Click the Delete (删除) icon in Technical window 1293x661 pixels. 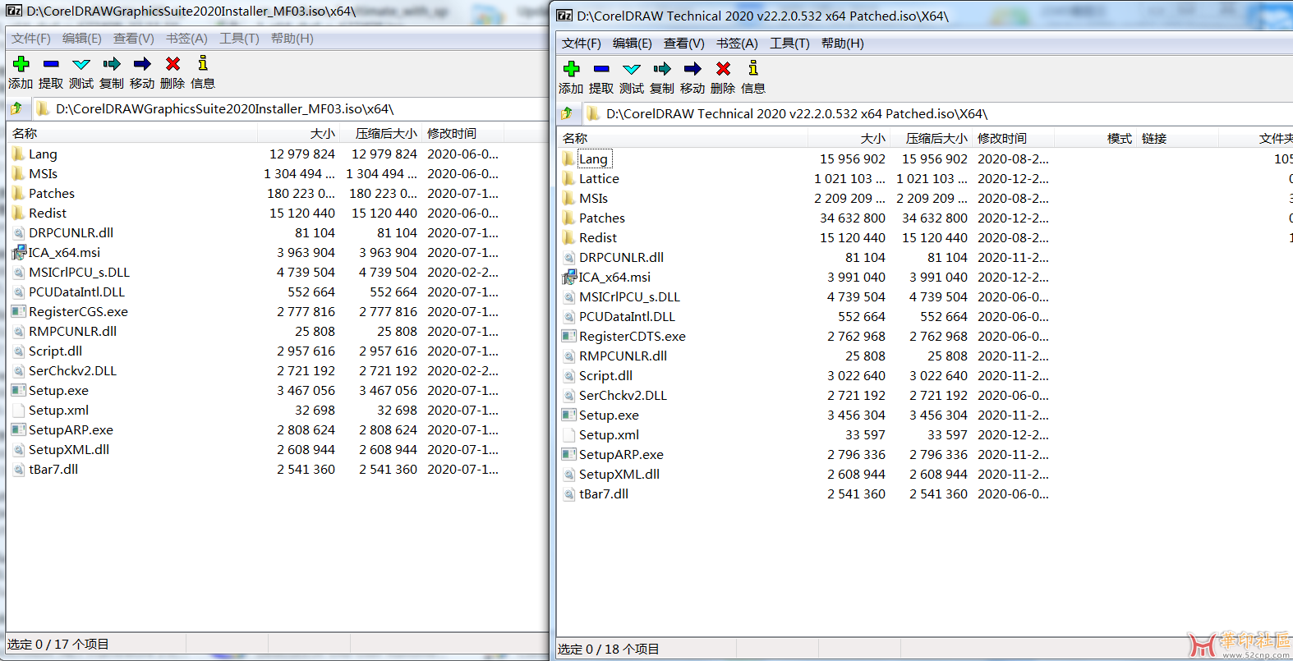point(723,68)
